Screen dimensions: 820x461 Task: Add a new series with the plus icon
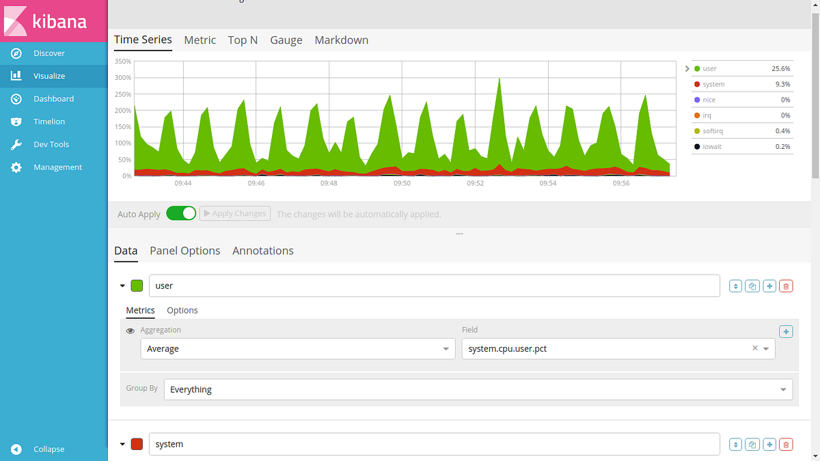coord(769,285)
